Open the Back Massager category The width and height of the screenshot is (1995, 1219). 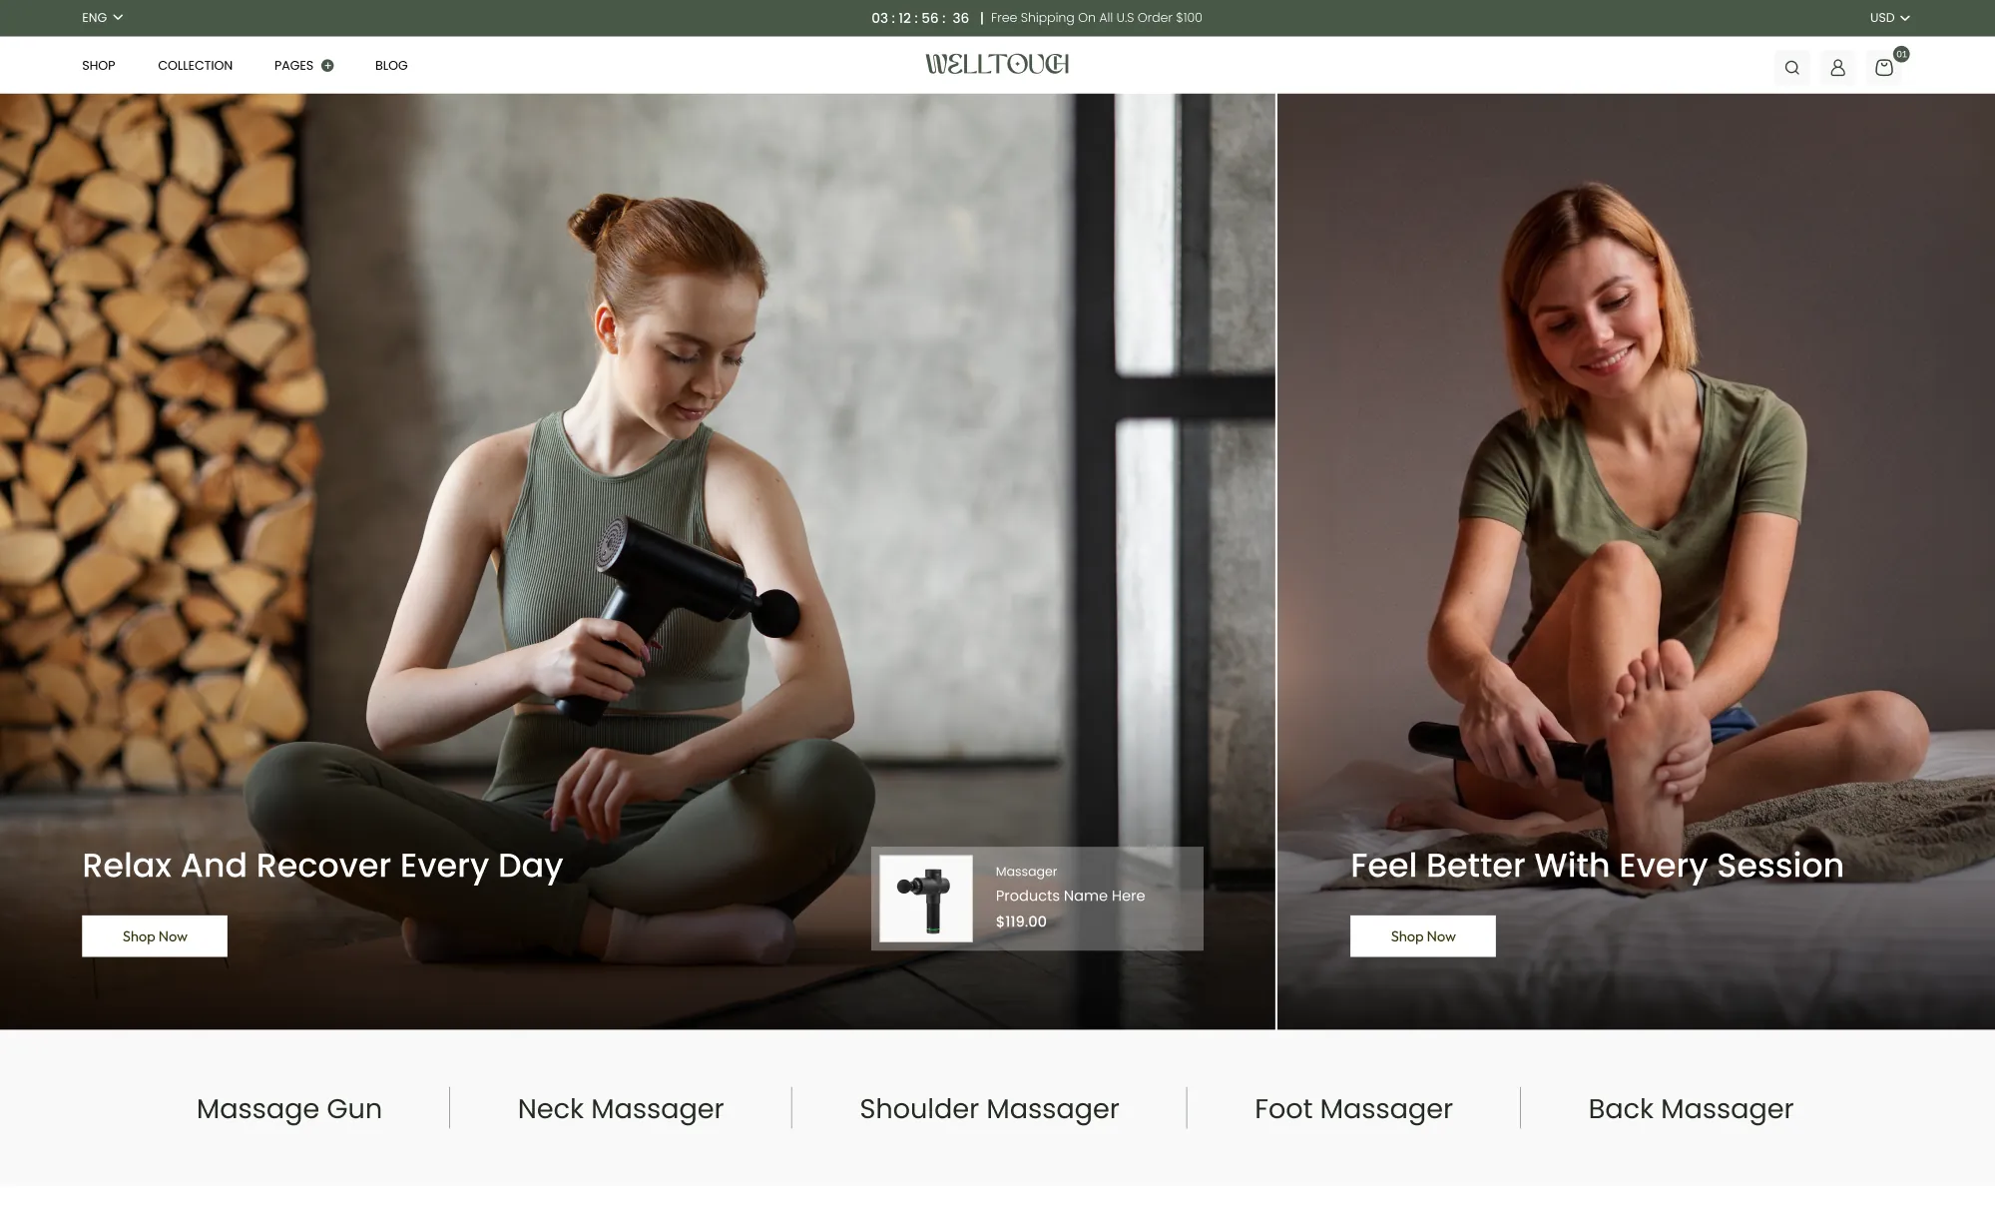[1691, 1109]
